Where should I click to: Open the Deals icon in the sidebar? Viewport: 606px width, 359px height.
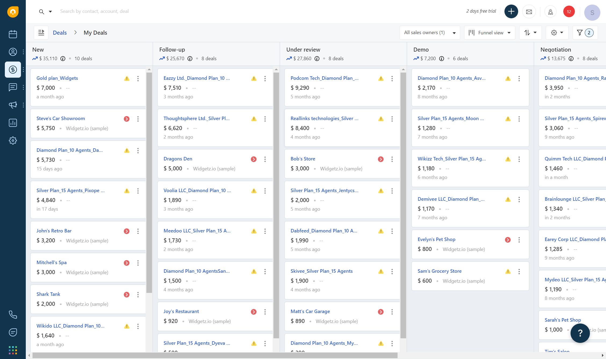click(x=13, y=70)
